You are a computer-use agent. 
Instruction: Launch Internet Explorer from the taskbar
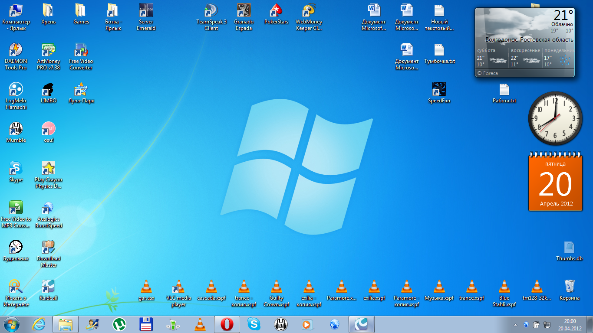coord(39,324)
